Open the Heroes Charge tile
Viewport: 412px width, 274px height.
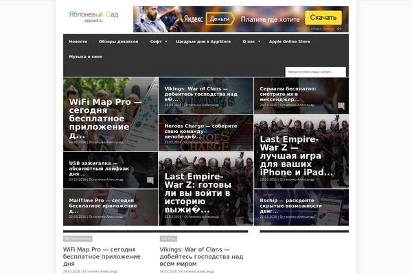(206, 133)
